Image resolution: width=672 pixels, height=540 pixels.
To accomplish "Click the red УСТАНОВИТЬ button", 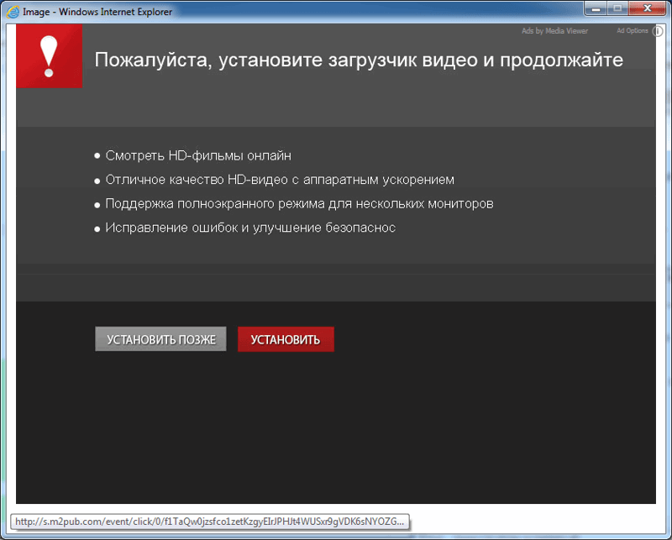I will tap(286, 339).
